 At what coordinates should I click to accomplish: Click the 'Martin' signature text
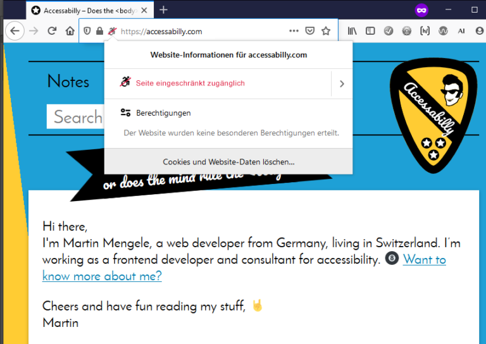pyautogui.click(x=61, y=323)
